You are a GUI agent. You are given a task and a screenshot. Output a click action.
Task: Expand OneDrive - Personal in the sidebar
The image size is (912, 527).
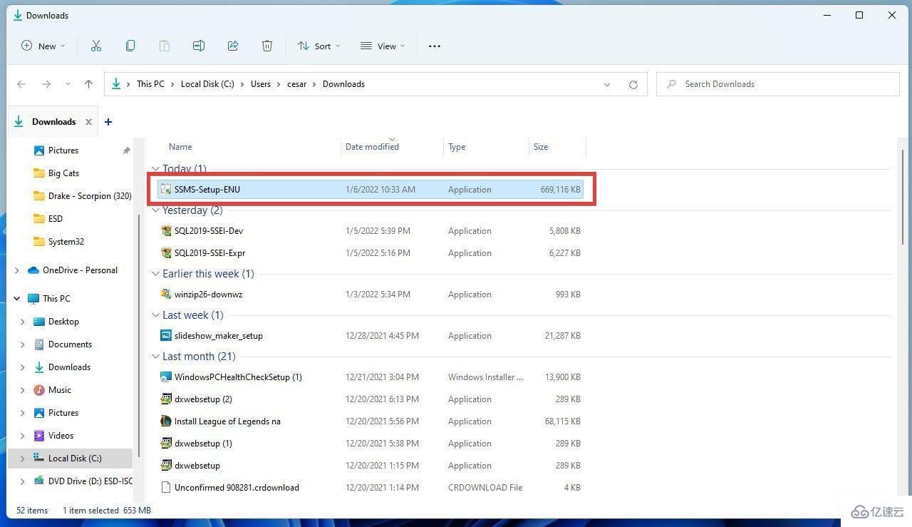click(16, 270)
